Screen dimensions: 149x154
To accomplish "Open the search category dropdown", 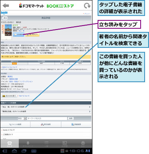I will 22,118.
